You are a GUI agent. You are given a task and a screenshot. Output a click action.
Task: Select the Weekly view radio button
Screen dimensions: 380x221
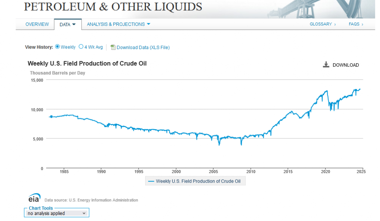pyautogui.click(x=57, y=47)
